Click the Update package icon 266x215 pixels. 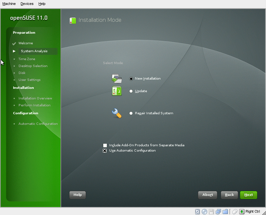[116, 91]
